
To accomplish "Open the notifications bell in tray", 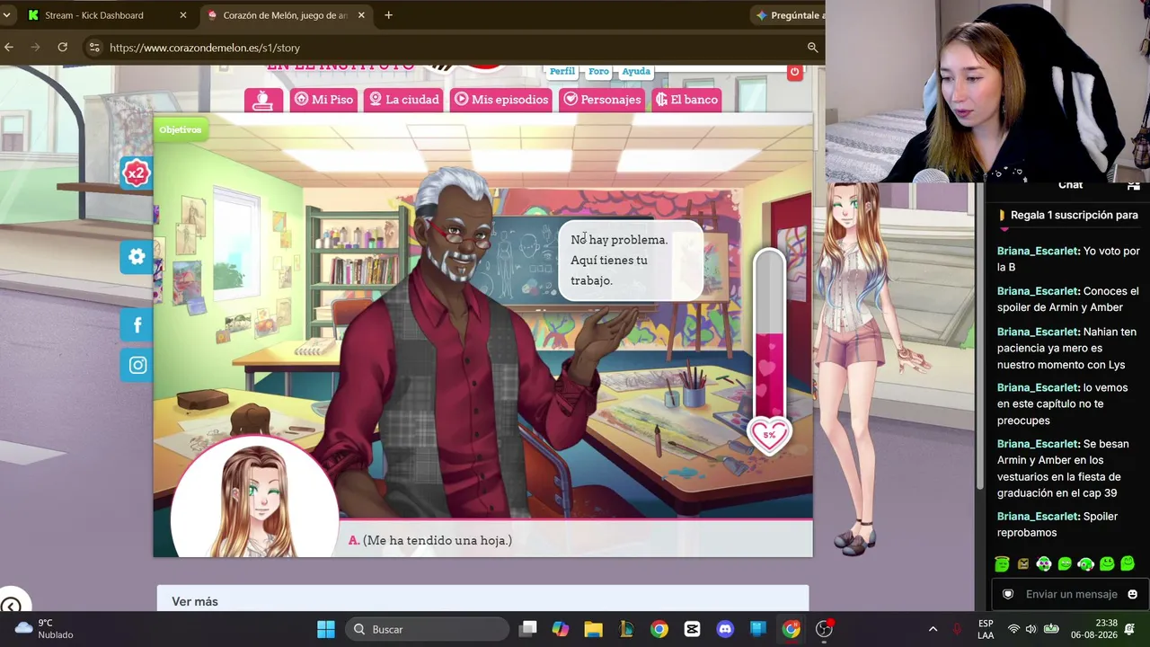I will coord(1130,629).
